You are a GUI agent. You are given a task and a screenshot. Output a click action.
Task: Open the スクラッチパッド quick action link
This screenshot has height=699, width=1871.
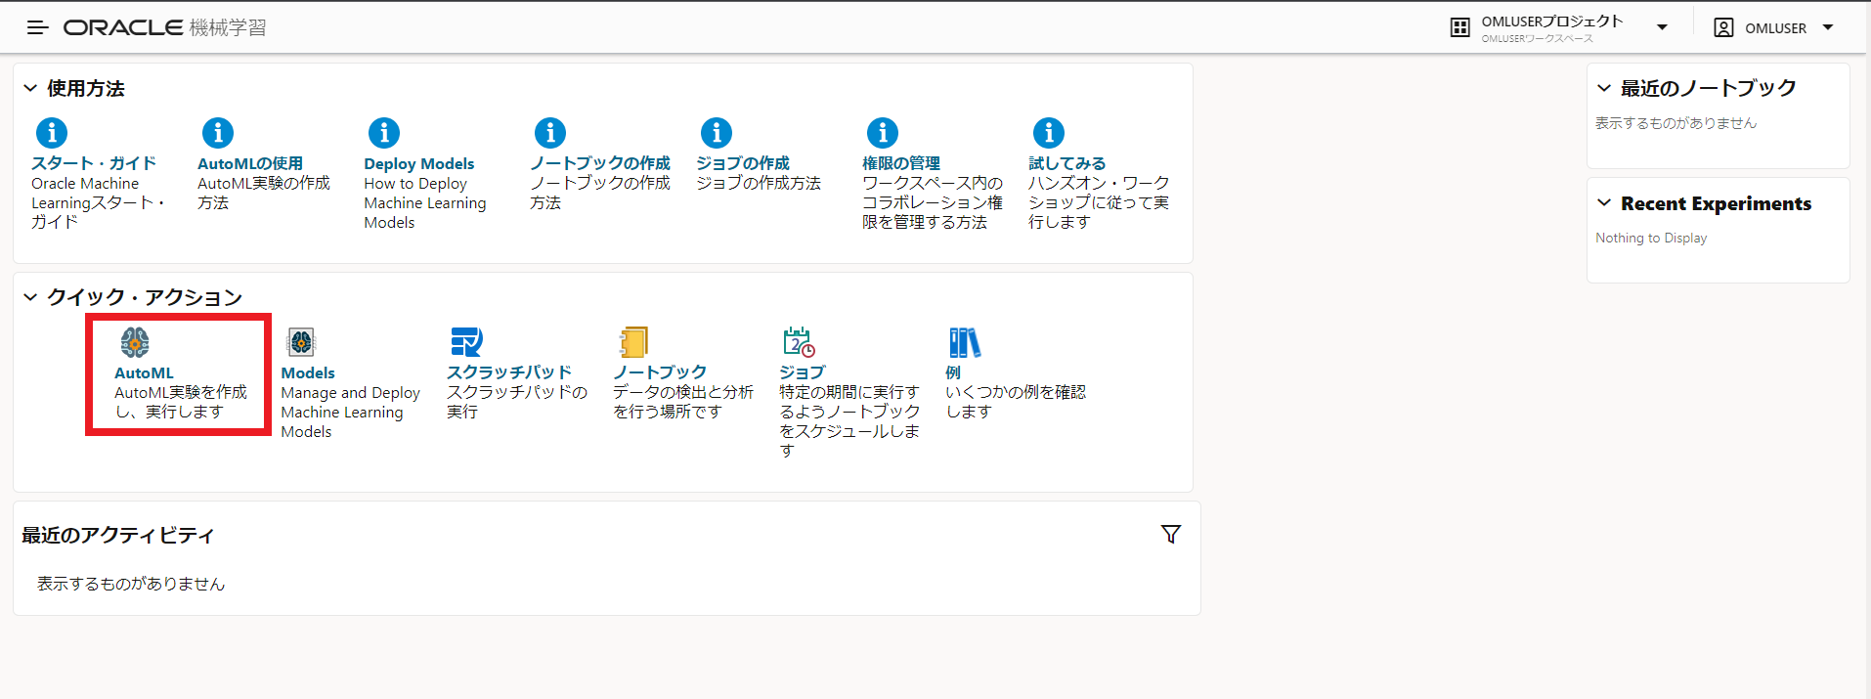[509, 372]
